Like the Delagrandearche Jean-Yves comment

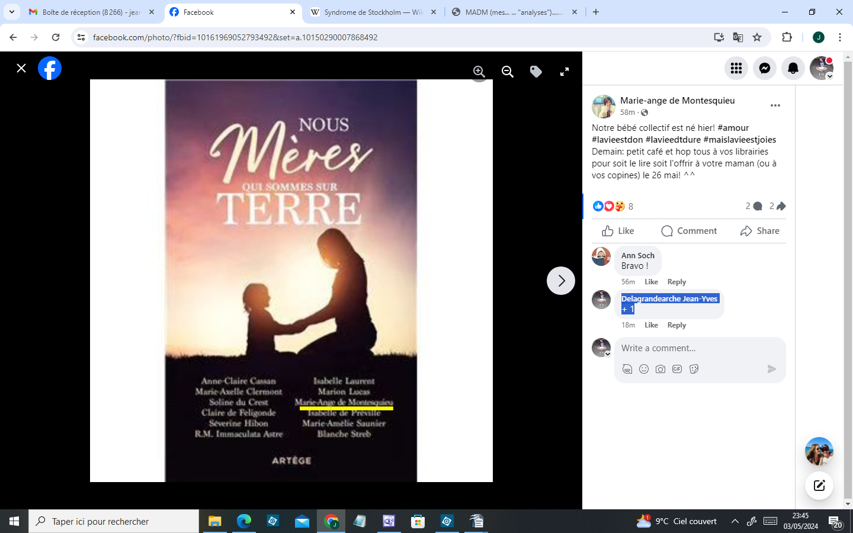pyautogui.click(x=651, y=325)
